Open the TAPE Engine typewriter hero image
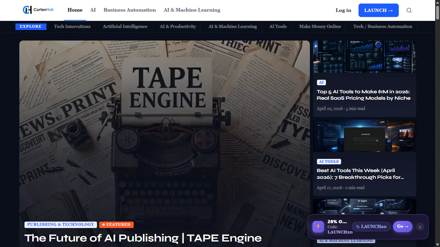440x247 pixels. tap(165, 129)
